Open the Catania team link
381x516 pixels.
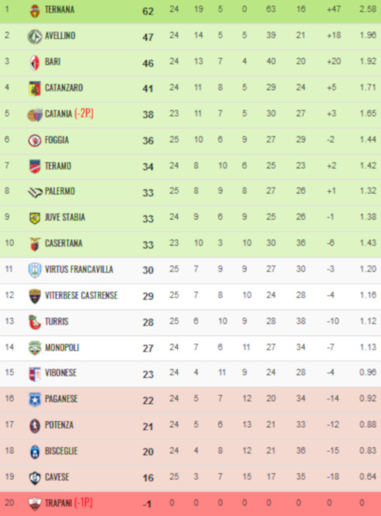[x=58, y=114]
